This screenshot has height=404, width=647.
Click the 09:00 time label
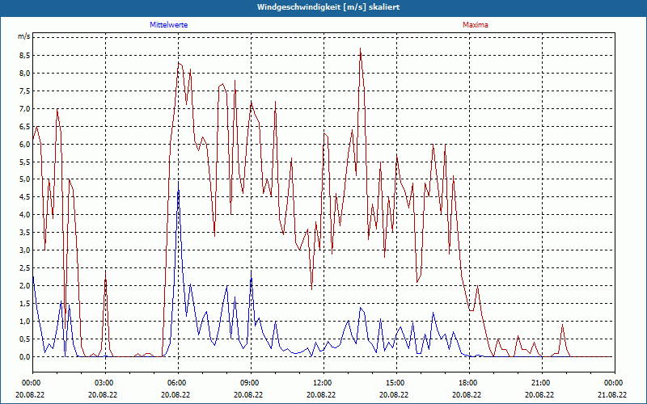click(249, 383)
